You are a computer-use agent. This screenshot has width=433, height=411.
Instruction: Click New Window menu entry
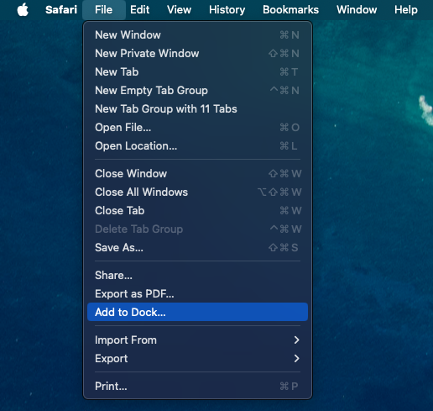tap(197, 34)
